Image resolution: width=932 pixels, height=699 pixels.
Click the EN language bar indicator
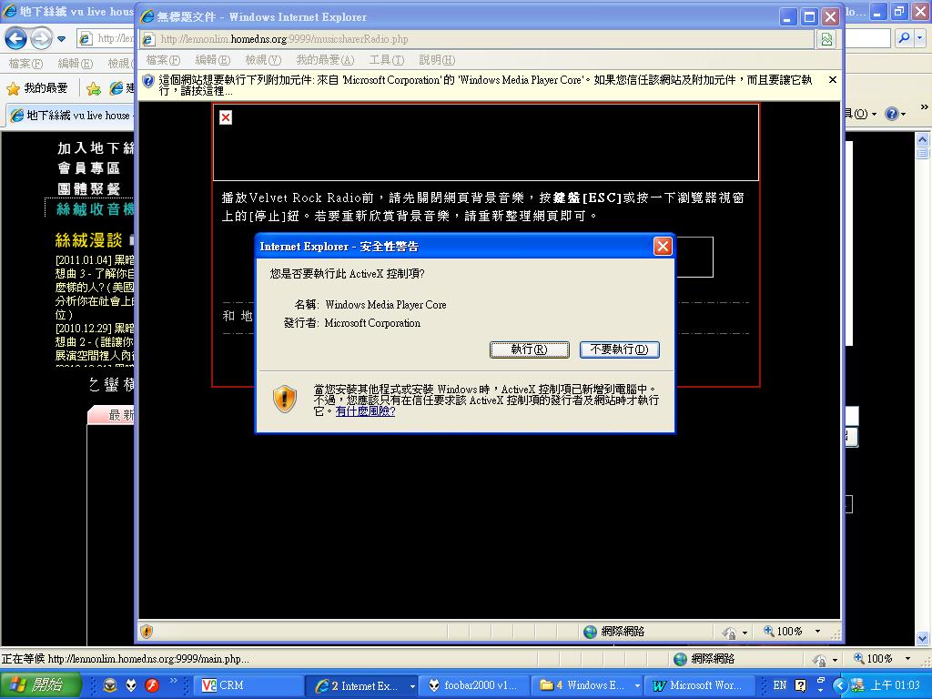(779, 685)
